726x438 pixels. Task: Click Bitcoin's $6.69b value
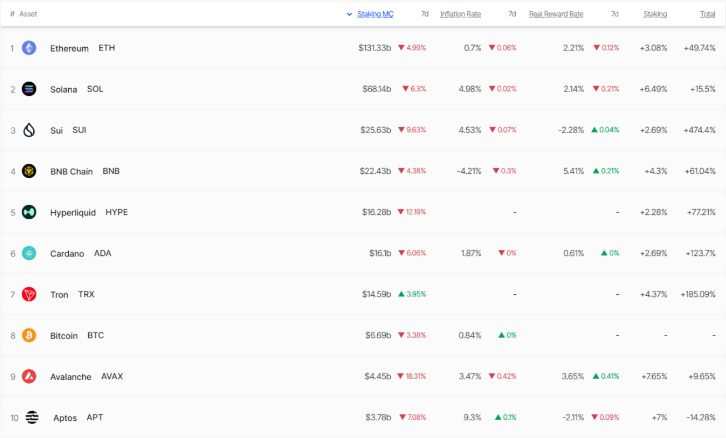(x=378, y=335)
